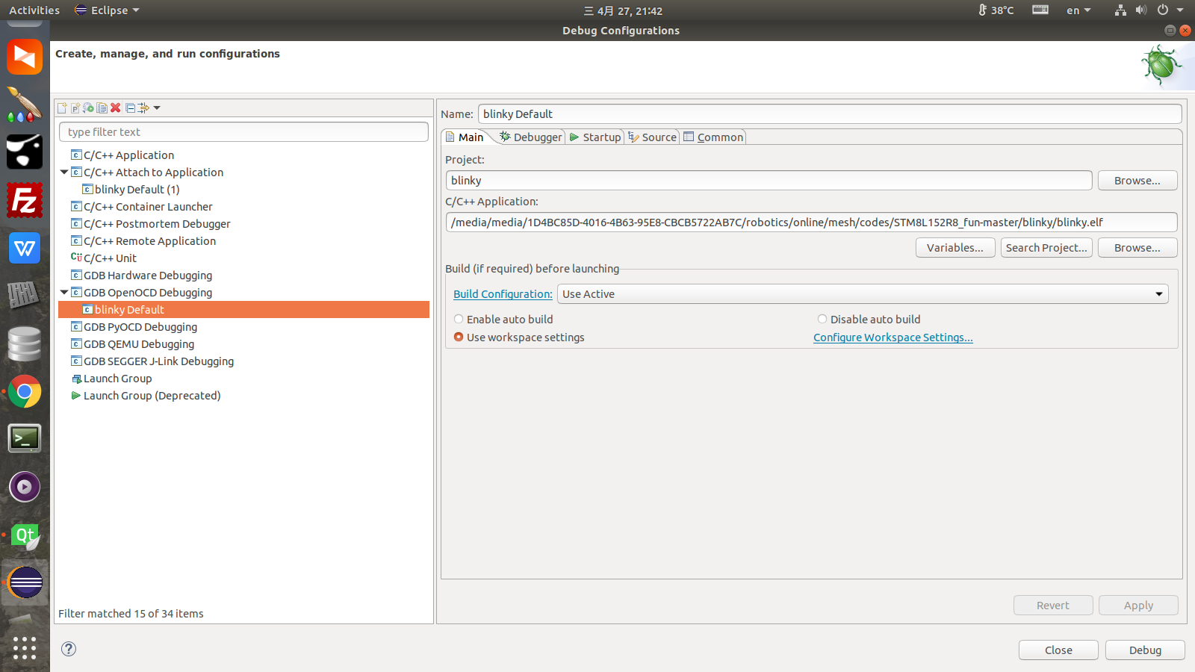Open the volume control in the system tray
Image resolution: width=1195 pixels, height=672 pixels.
coord(1140,10)
